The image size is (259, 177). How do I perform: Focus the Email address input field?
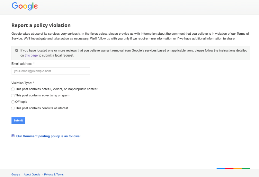(51, 71)
